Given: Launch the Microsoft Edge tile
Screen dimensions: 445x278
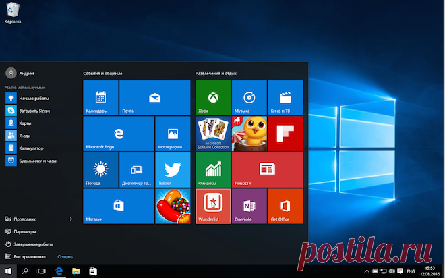Looking at the screenshot, I should click(x=119, y=134).
